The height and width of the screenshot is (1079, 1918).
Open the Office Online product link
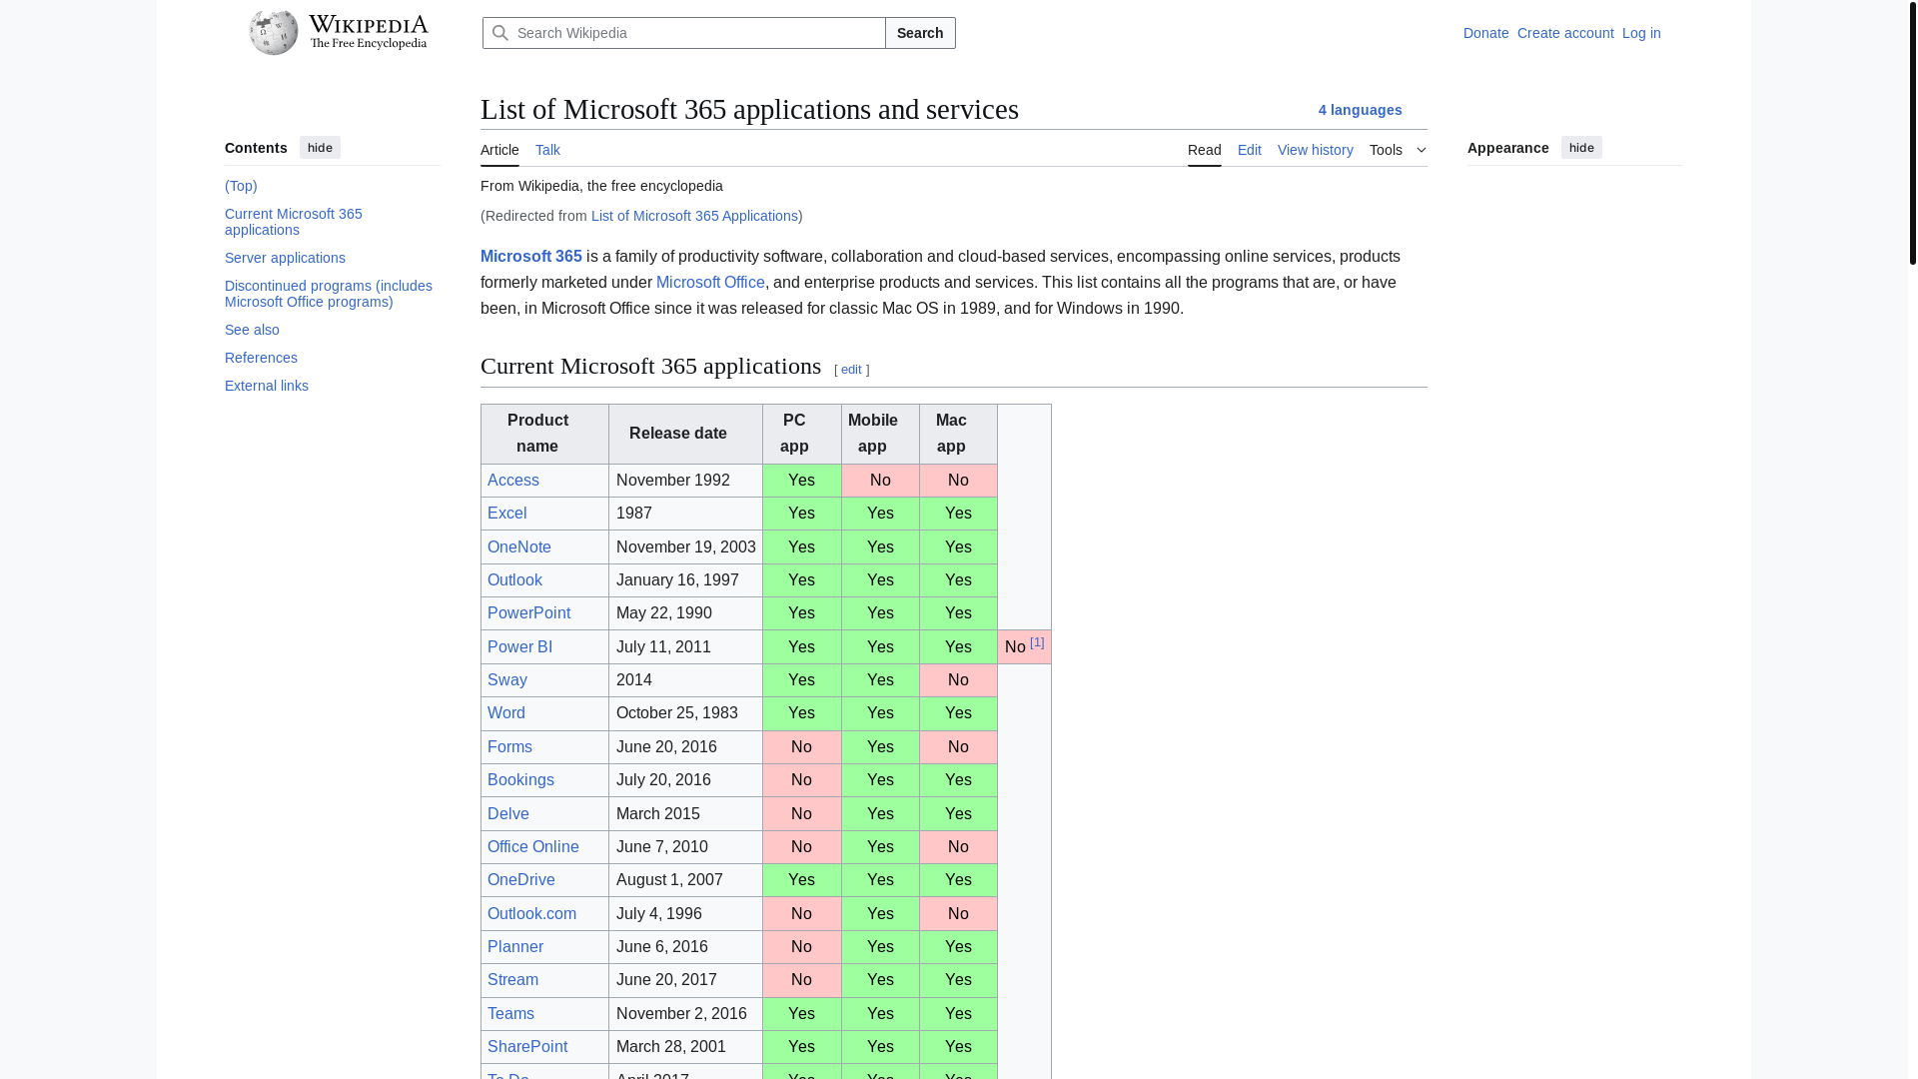[533, 847]
